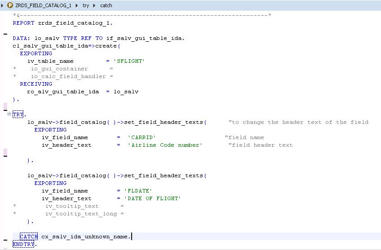The height and width of the screenshot is (250, 381).
Task: Click the 'SFLIGHT' string literal
Action: pos(129,61)
